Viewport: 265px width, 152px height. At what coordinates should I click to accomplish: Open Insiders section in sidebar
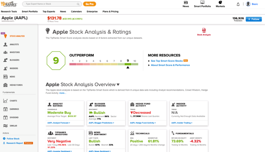[14, 68]
